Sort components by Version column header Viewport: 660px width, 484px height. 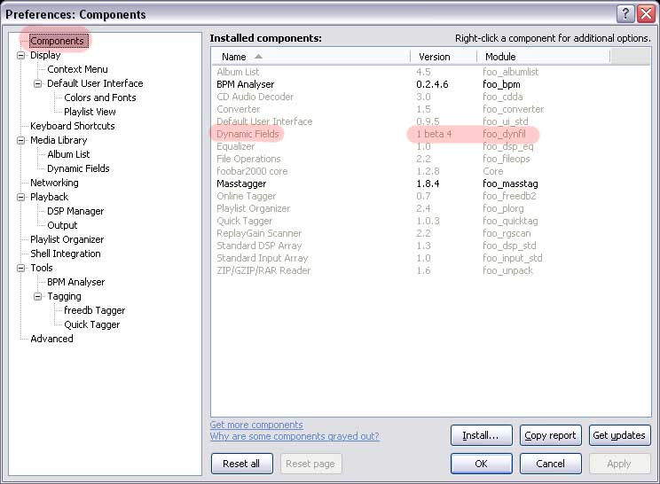(444, 57)
